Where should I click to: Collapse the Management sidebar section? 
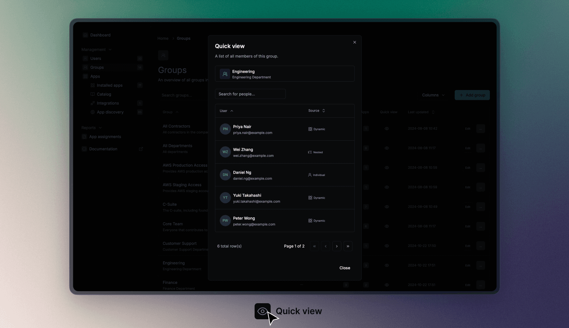pos(96,50)
